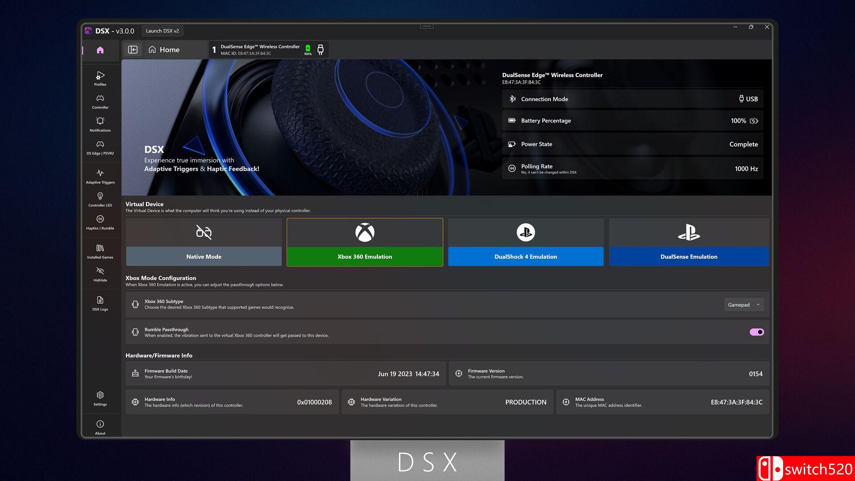View the DSX Logs
Viewport: 855px width, 481px height.
(100, 303)
